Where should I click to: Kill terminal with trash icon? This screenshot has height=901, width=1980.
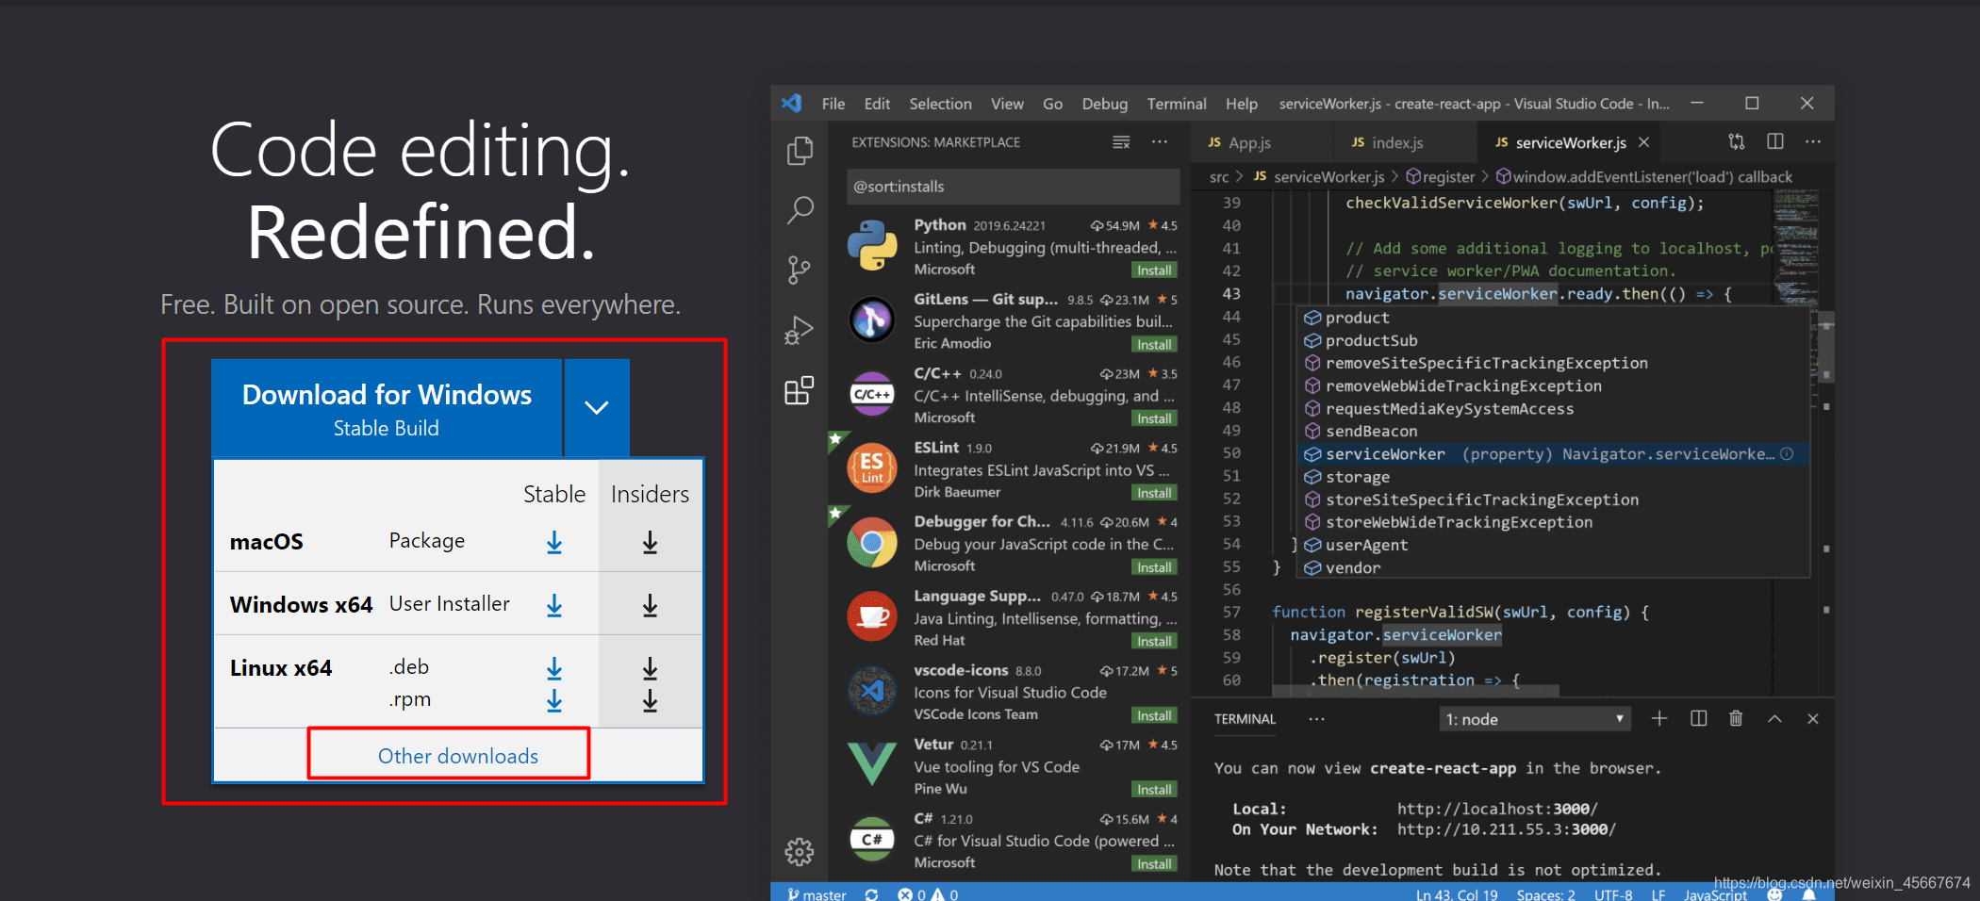(x=1736, y=719)
